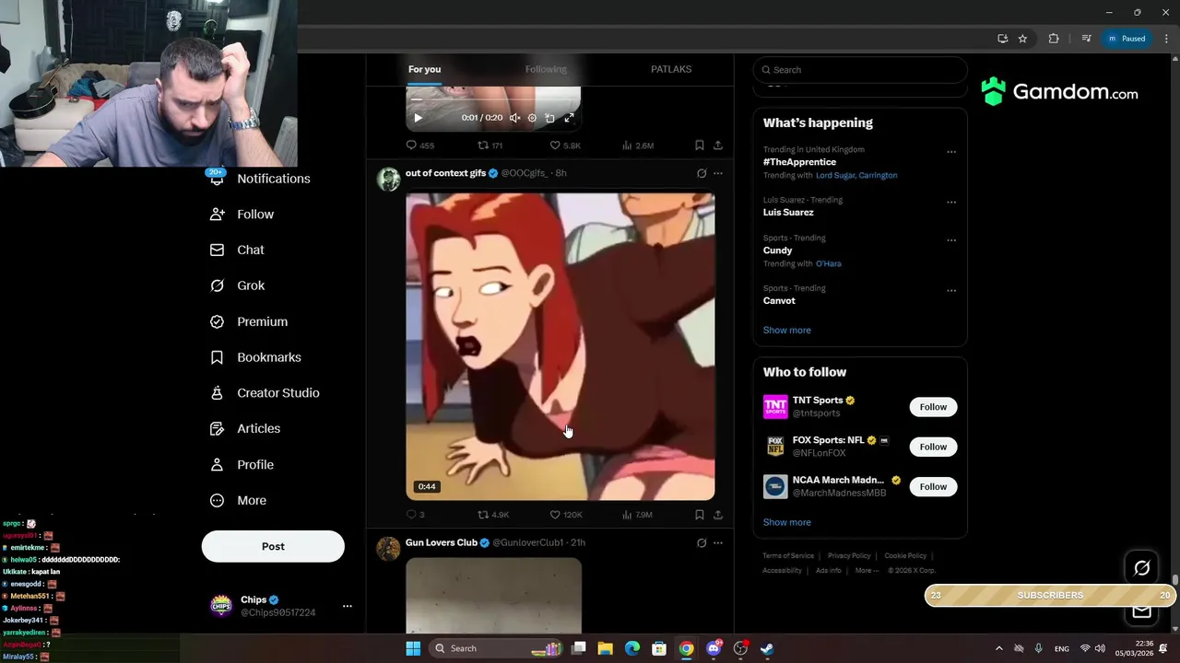Play the video in the top post
Image resolution: width=1180 pixels, height=663 pixels.
pos(418,118)
